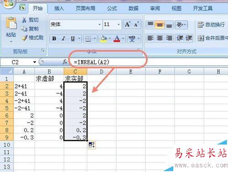Open the Auto Fill Options icon
Viewport: 228px width, 172px height.
coord(92,145)
